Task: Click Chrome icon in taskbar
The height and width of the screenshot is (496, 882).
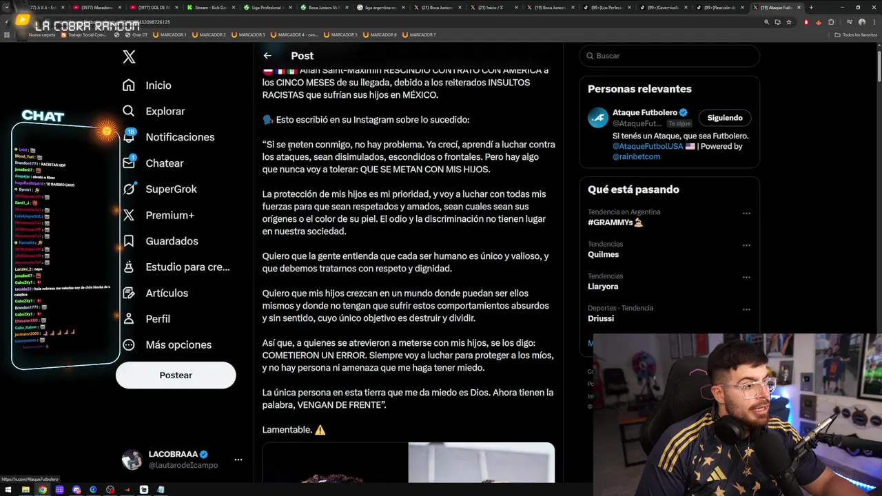Action: 42,490
